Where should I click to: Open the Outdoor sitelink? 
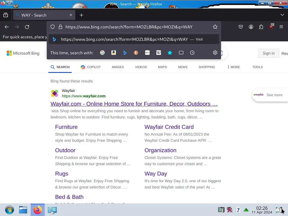pos(65,150)
